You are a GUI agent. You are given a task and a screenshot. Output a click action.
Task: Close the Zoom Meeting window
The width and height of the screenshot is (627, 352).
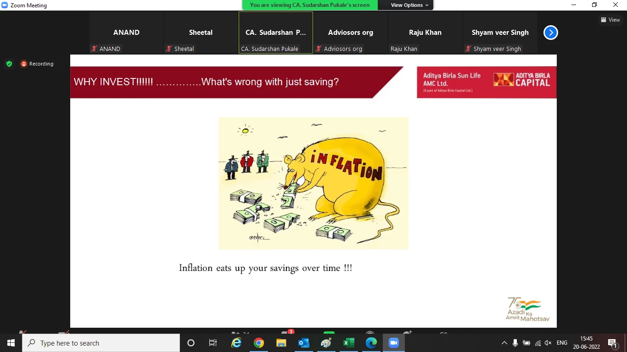(x=616, y=5)
